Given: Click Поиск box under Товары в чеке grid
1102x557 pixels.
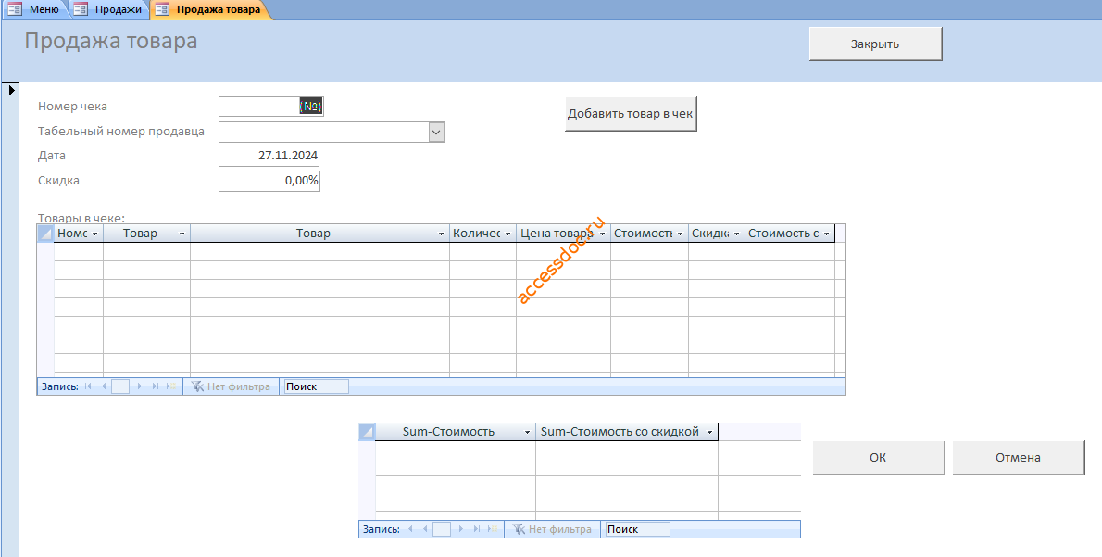Looking at the screenshot, I should point(315,386).
